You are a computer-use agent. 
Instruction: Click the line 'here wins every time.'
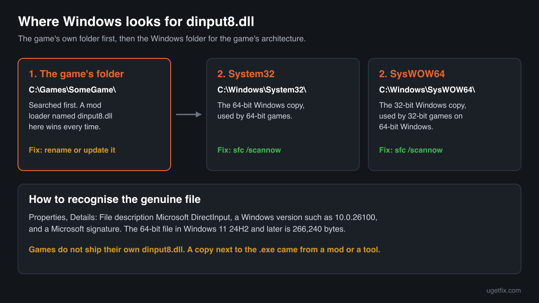pyautogui.click(x=65, y=127)
